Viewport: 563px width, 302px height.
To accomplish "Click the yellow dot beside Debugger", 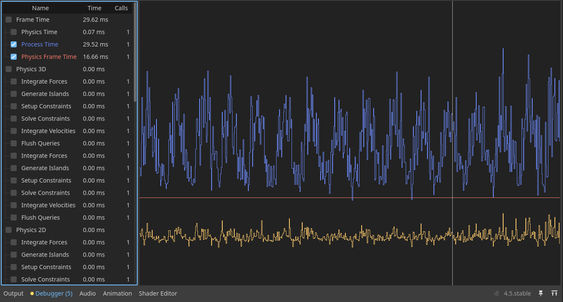I will [x=32, y=293].
